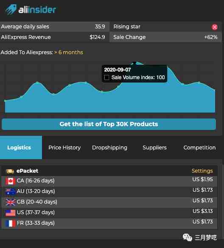Click the ePacket truck icon
224x248 pixels.
point(10,171)
